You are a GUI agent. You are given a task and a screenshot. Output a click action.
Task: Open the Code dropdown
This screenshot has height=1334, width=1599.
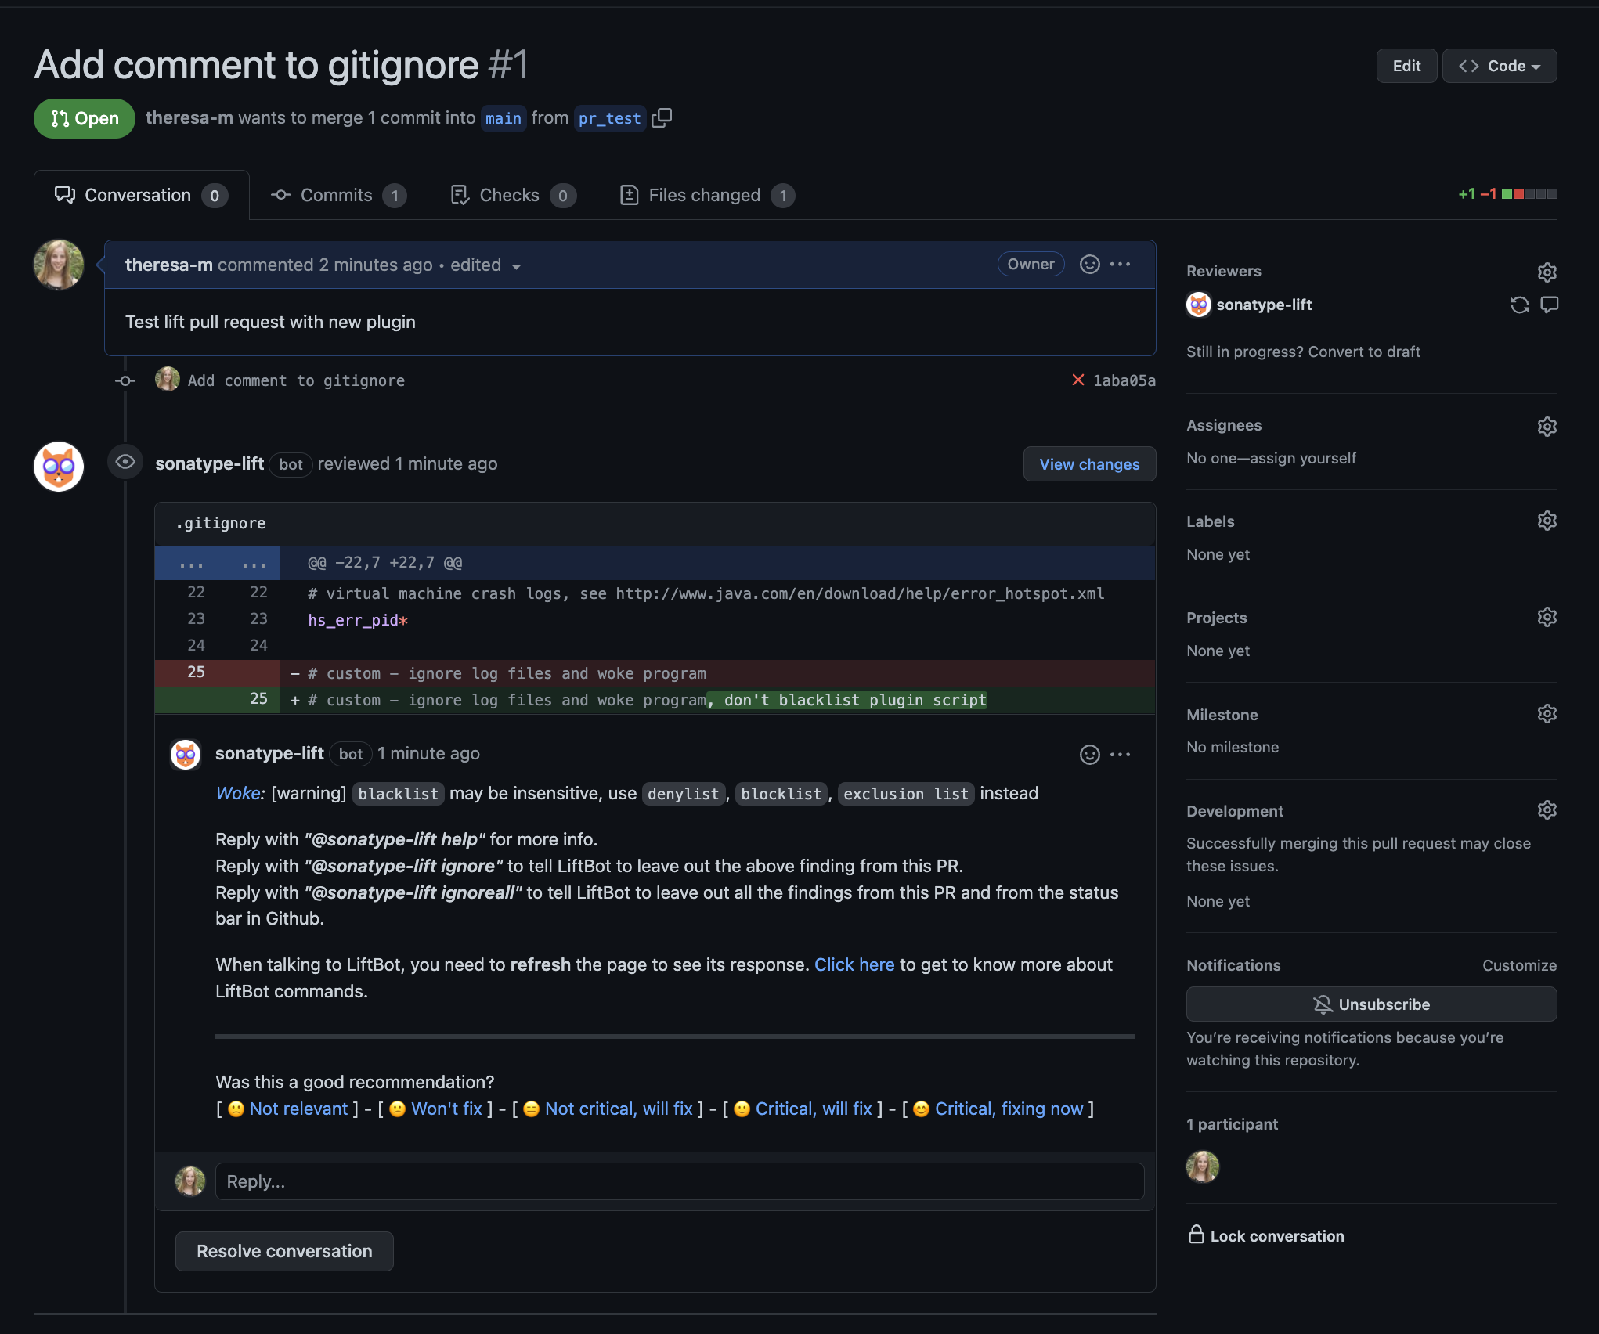[x=1499, y=66]
